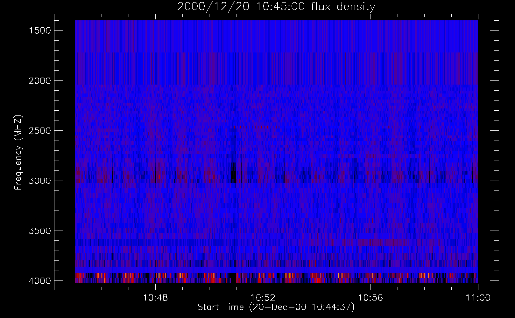Click the 2500 frequency axis label
This screenshot has width=515, height=318.
point(40,131)
